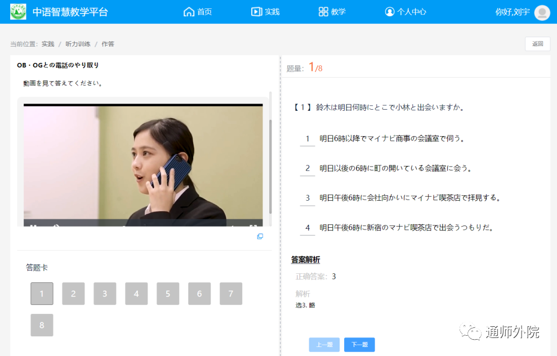Open the 教学 teaching tab
The width and height of the screenshot is (557, 356).
pyautogui.click(x=332, y=12)
